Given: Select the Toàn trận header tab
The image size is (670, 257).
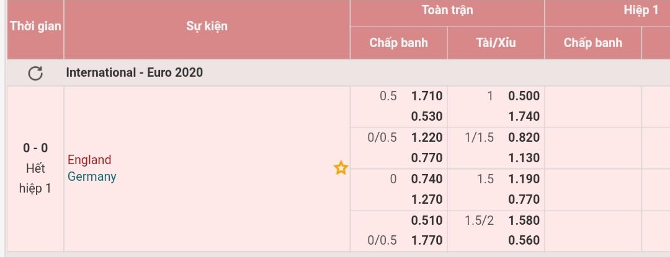Looking at the screenshot, I should tap(447, 11).
